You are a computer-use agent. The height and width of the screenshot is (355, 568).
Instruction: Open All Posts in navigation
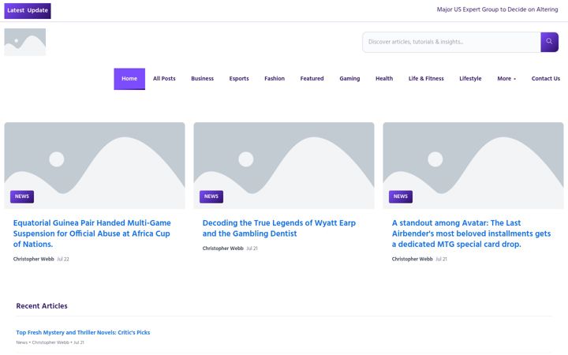[164, 79]
